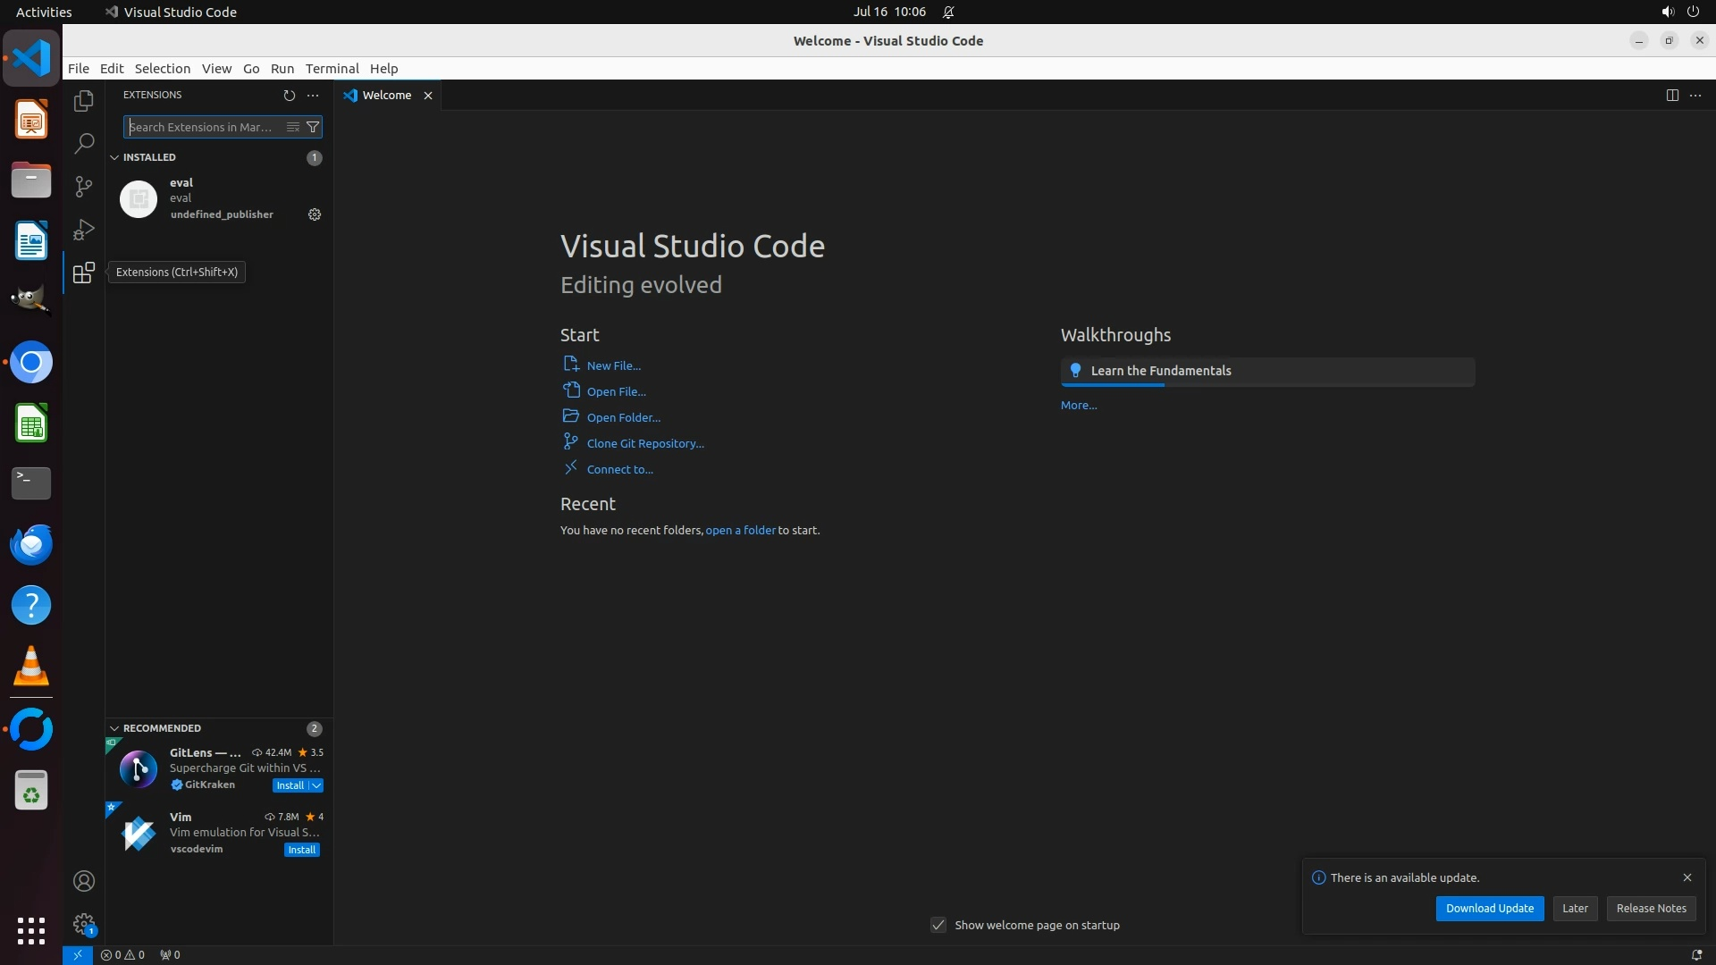
Task: Click Split Editor Right icon
Action: [x=1671, y=95]
